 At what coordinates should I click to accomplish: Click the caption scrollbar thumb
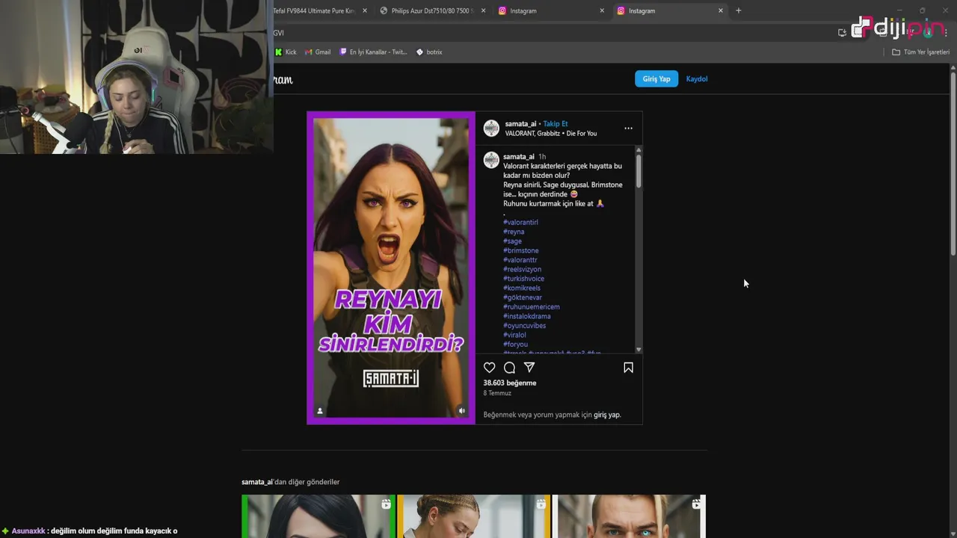click(638, 172)
